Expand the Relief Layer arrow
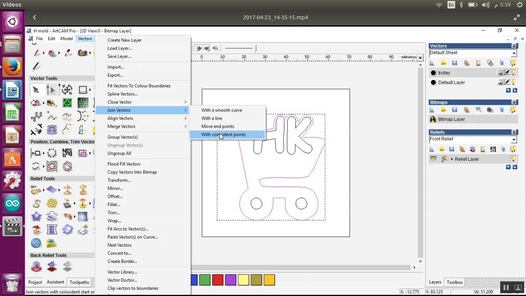The width and height of the screenshot is (526, 296). (x=452, y=159)
